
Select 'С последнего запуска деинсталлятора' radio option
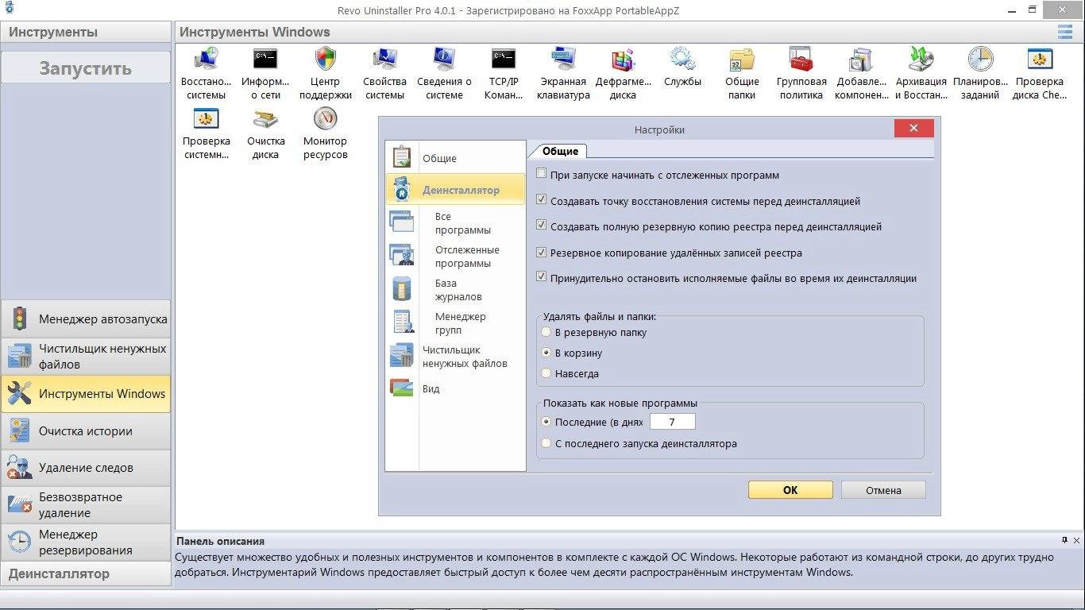[x=546, y=443]
